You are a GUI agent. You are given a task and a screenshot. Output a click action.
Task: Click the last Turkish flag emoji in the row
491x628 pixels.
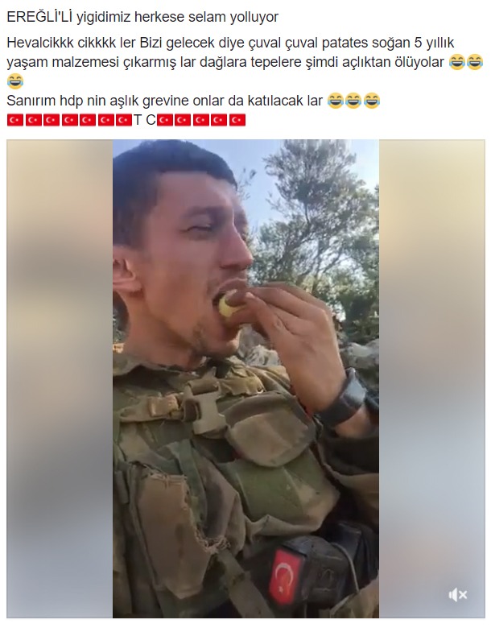point(237,120)
